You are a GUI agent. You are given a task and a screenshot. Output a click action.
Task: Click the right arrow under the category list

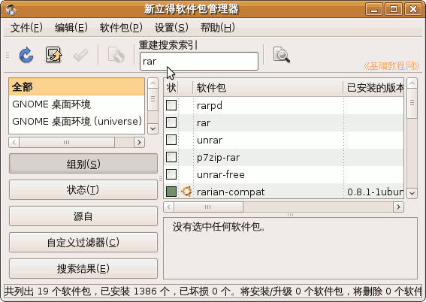click(x=140, y=142)
